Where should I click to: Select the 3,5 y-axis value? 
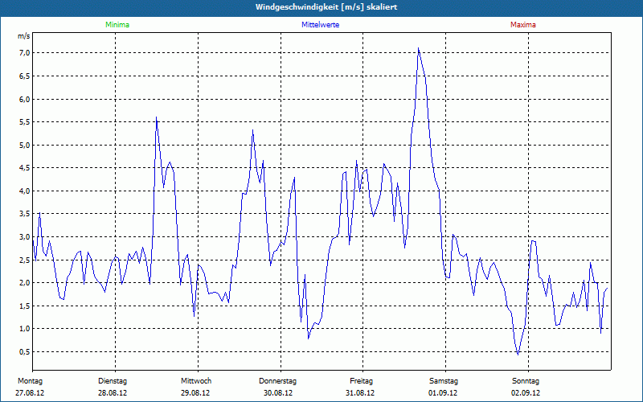click(25, 214)
